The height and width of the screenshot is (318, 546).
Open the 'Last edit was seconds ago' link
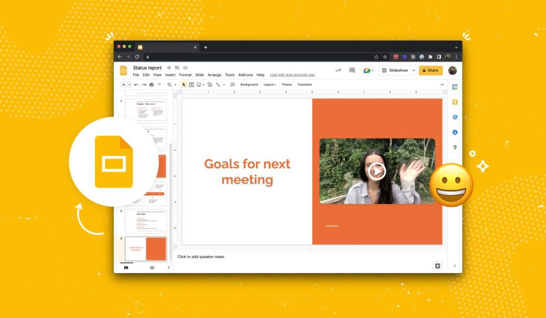pyautogui.click(x=292, y=75)
